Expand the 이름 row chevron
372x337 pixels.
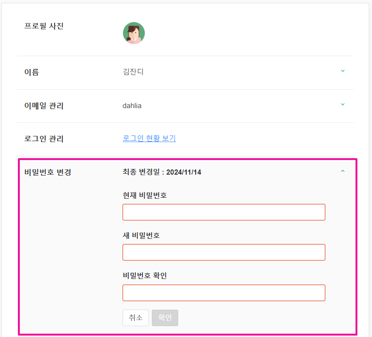coord(343,71)
